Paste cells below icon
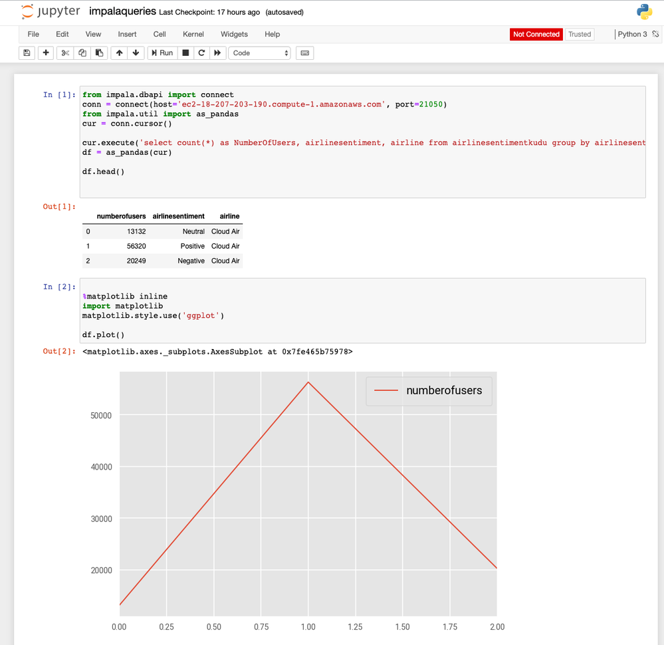This screenshot has width=664, height=645. point(99,53)
